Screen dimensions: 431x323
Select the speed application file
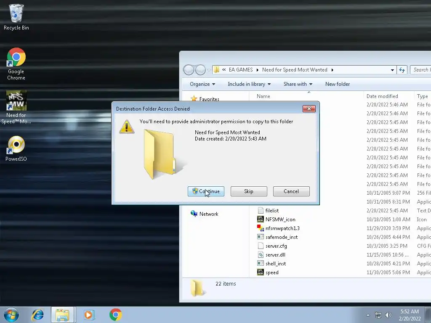coord(272,272)
